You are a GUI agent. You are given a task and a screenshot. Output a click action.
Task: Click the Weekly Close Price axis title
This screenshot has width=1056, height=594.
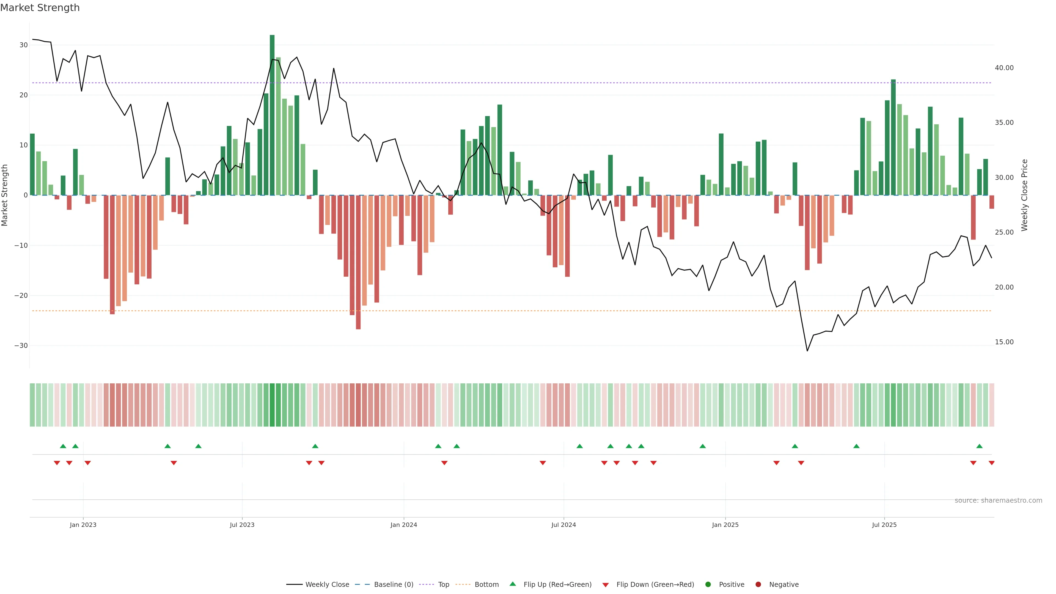pos(1024,195)
